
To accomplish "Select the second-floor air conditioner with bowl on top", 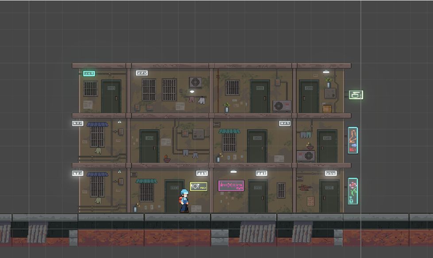I will point(305,156).
